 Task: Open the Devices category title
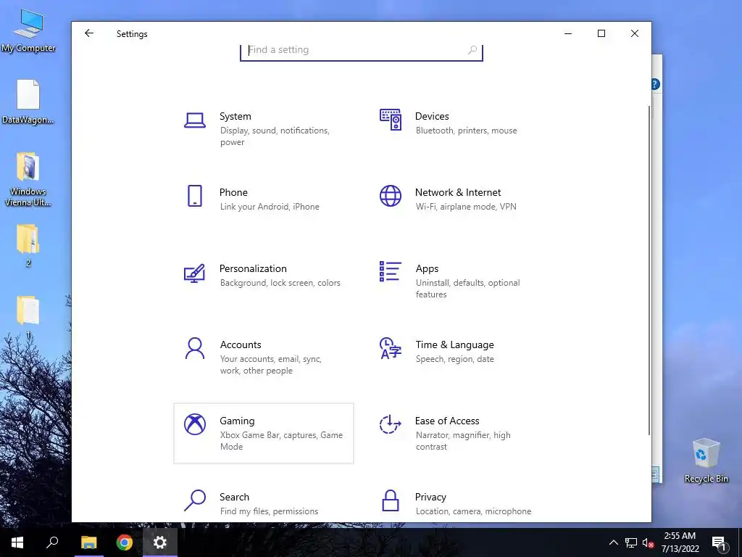pos(432,116)
